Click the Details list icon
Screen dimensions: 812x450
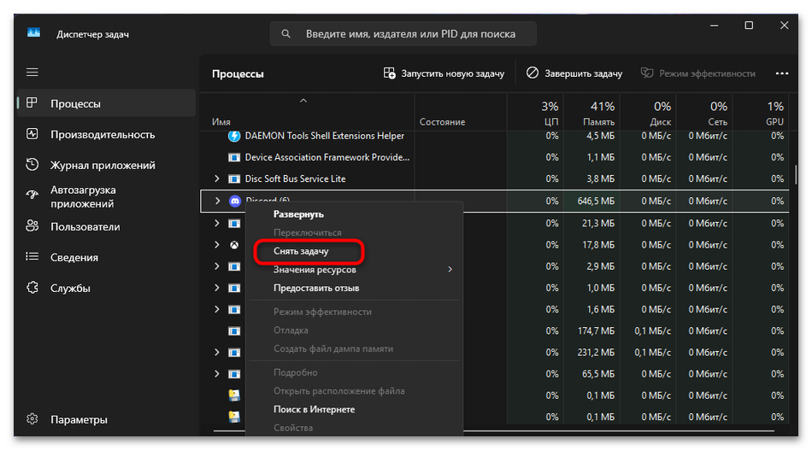point(32,256)
